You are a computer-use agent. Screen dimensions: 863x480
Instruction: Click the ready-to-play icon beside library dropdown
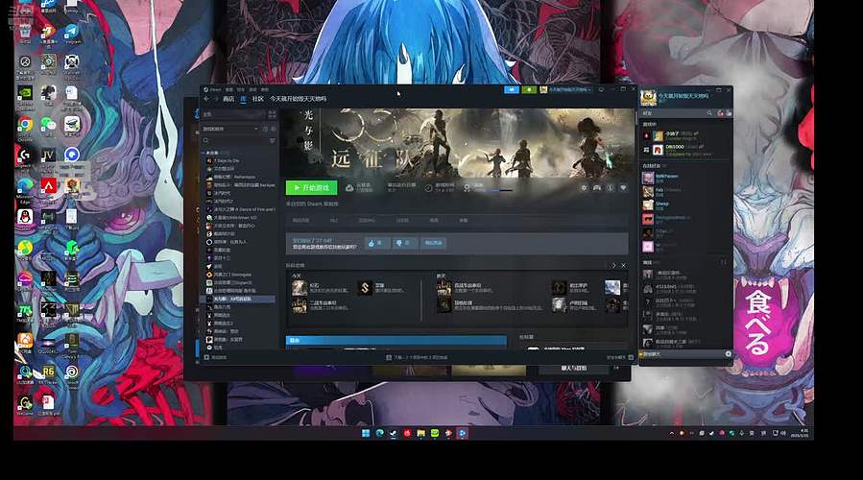[x=274, y=129]
